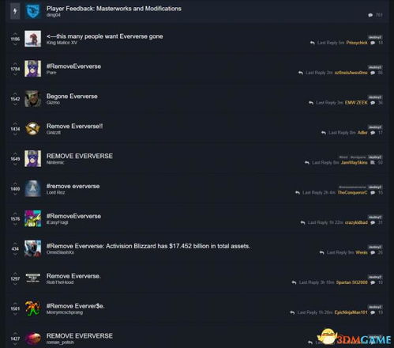Open the shield avatar of Player Feedback post
394x348 pixels.
[x=32, y=11]
